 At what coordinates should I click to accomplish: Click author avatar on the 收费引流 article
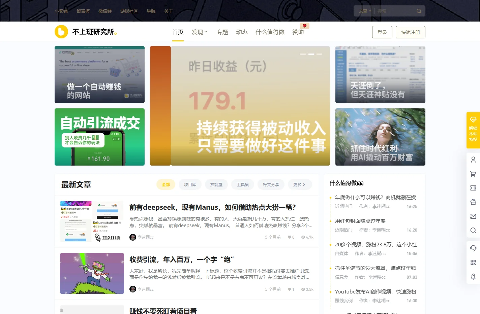(133, 289)
